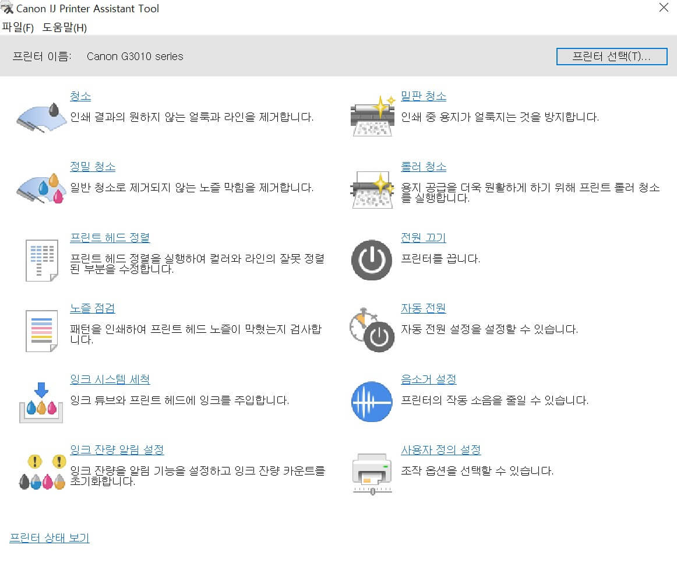The image size is (677, 566).
Task: Click the 롤러 청소 roller cleaning icon
Action: coord(372,190)
